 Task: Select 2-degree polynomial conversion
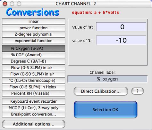[x=33, y=34]
